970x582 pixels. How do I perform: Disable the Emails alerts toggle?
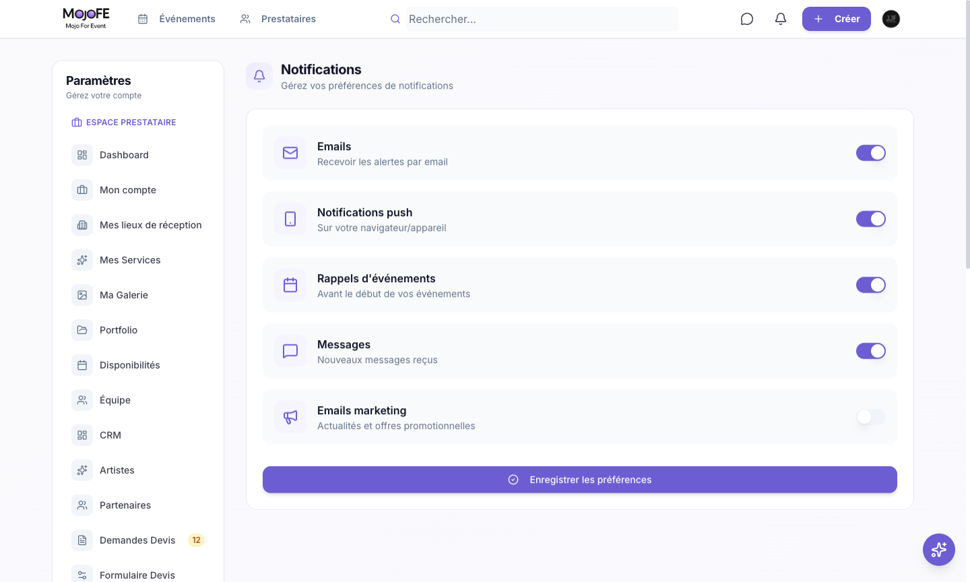pyautogui.click(x=871, y=153)
